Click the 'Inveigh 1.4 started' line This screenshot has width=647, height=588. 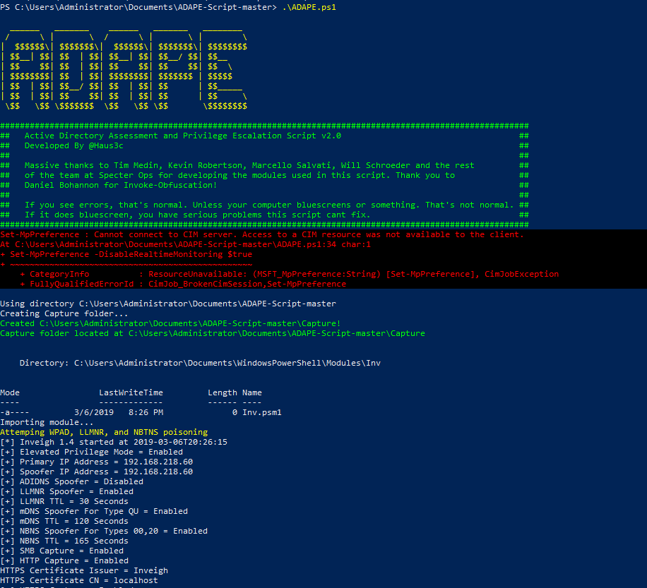tap(114, 442)
